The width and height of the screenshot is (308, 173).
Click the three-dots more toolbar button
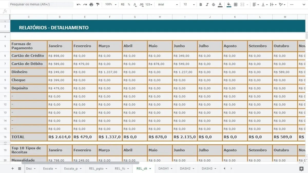click(x=292, y=5)
